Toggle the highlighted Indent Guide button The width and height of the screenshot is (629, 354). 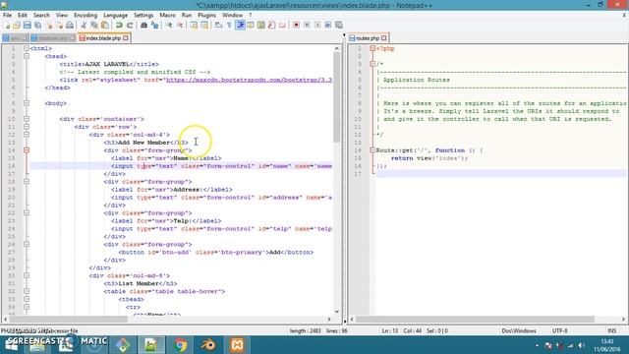pos(240,26)
